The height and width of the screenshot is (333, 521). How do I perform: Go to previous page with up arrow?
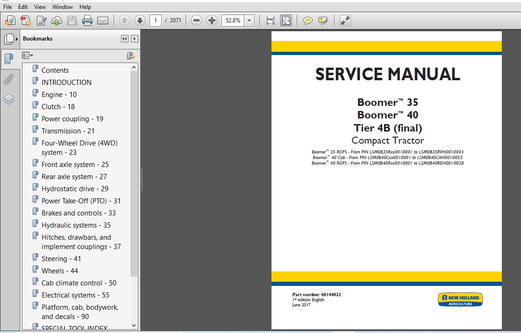[x=124, y=21]
